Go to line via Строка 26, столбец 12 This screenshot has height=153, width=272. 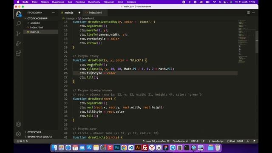click(156, 141)
